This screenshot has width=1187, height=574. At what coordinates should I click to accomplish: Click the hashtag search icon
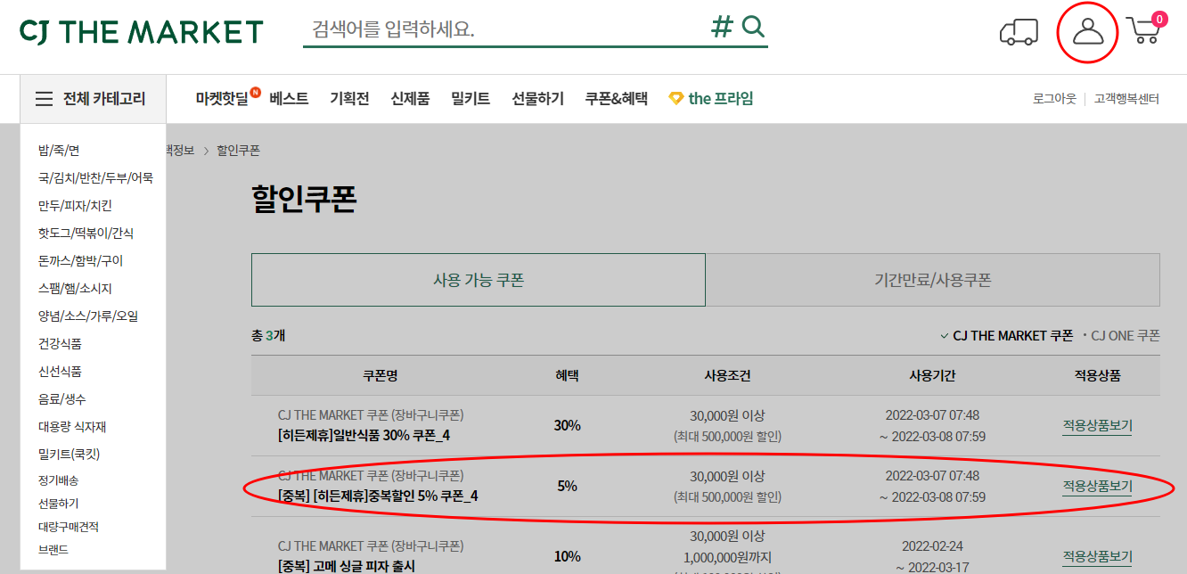(x=722, y=27)
